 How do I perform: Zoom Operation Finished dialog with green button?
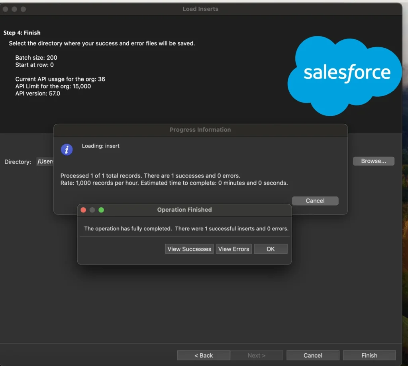coord(101,210)
